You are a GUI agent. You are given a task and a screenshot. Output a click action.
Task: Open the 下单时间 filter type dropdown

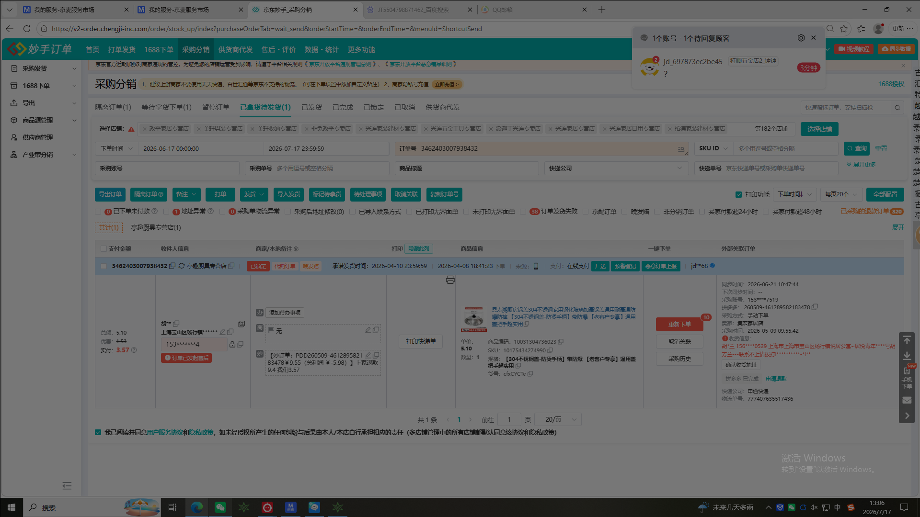[x=116, y=149]
